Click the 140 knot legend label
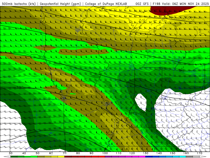Viewport: 210px width, 158px height. (159, 153)
